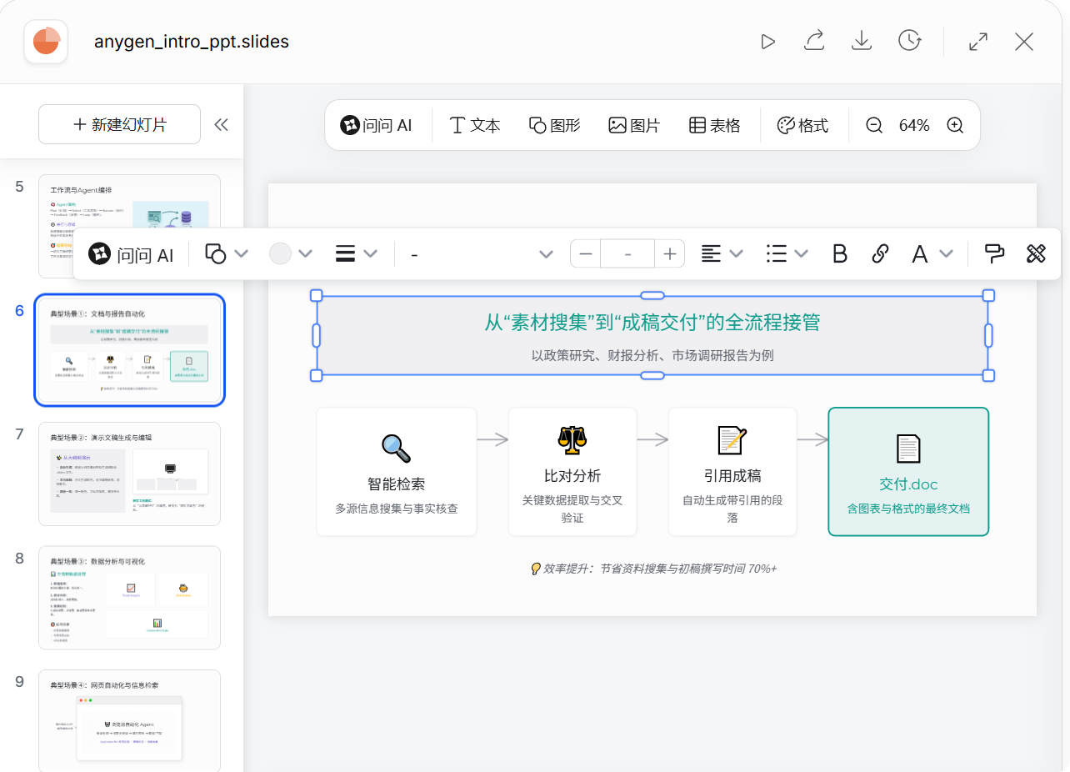
Task: Start the slideshow presentation
Action: coord(767,41)
